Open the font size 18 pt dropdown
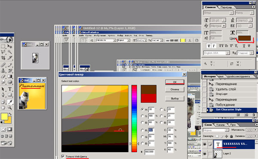Viewport: 258px width, 159px height. tap(224, 20)
